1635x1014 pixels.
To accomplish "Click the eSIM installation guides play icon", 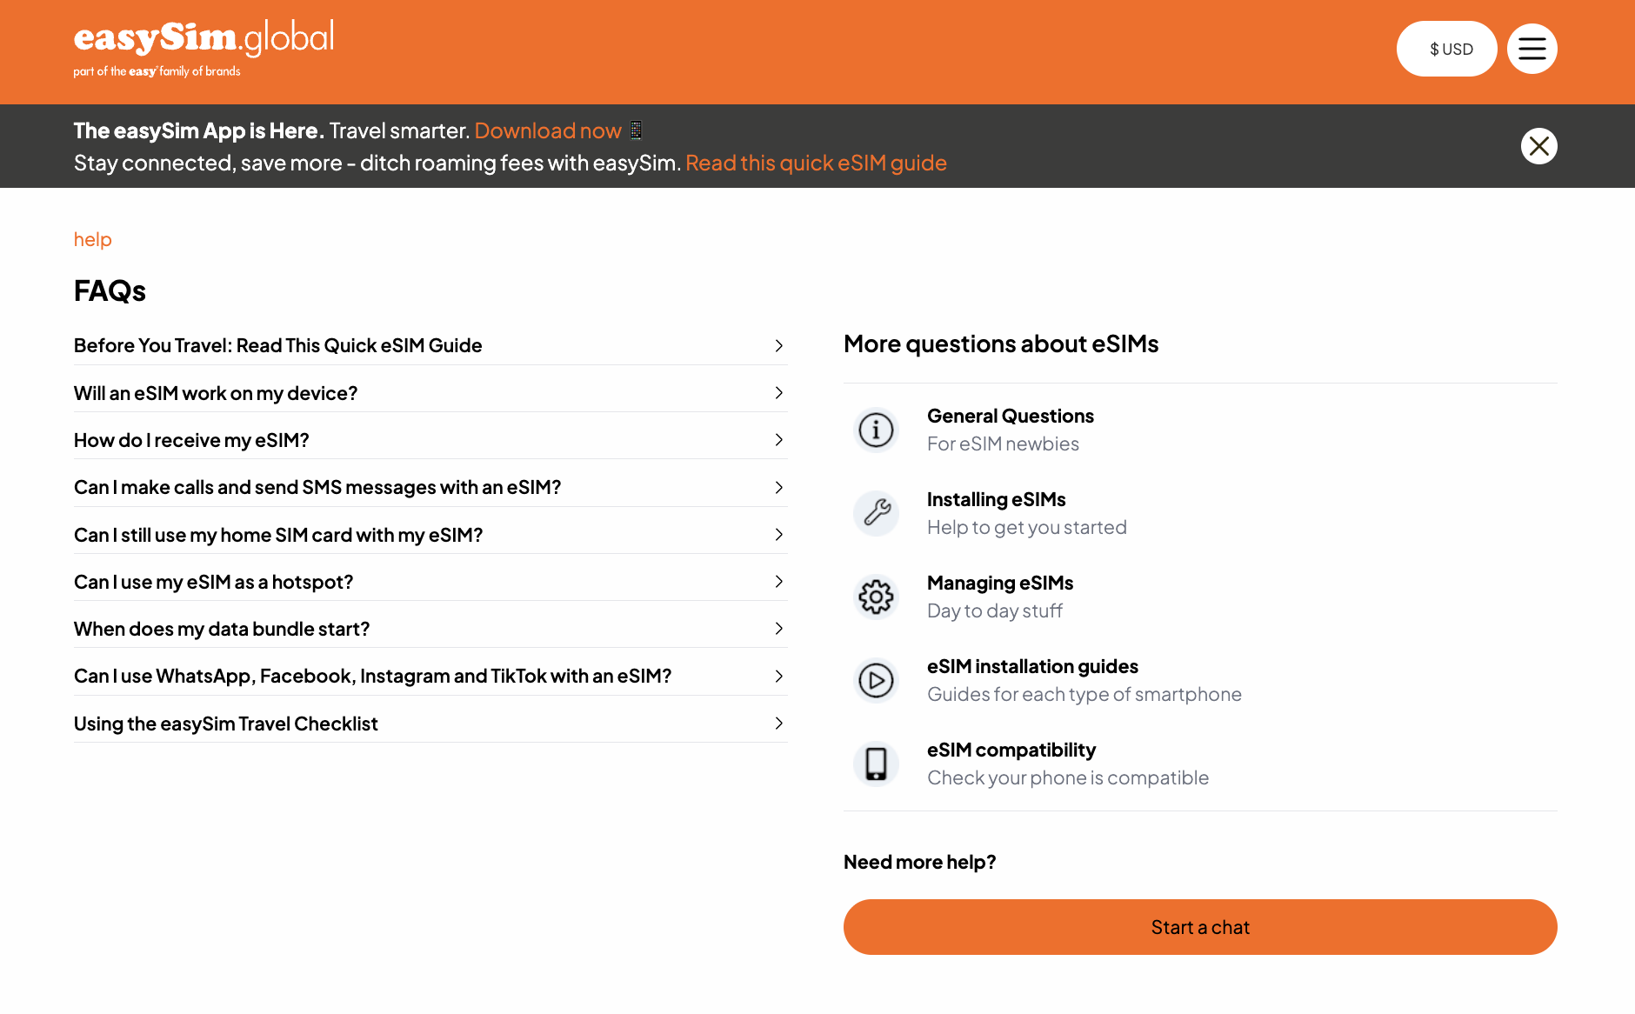I will [x=876, y=680].
